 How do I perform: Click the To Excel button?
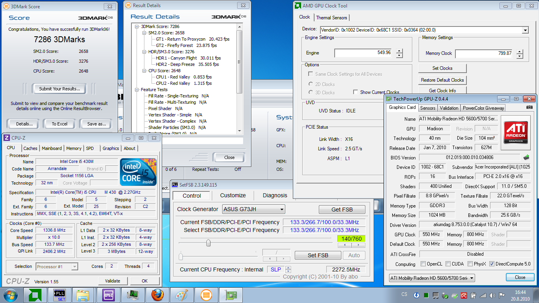click(60, 124)
